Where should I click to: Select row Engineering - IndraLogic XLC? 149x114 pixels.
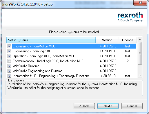click(74, 51)
